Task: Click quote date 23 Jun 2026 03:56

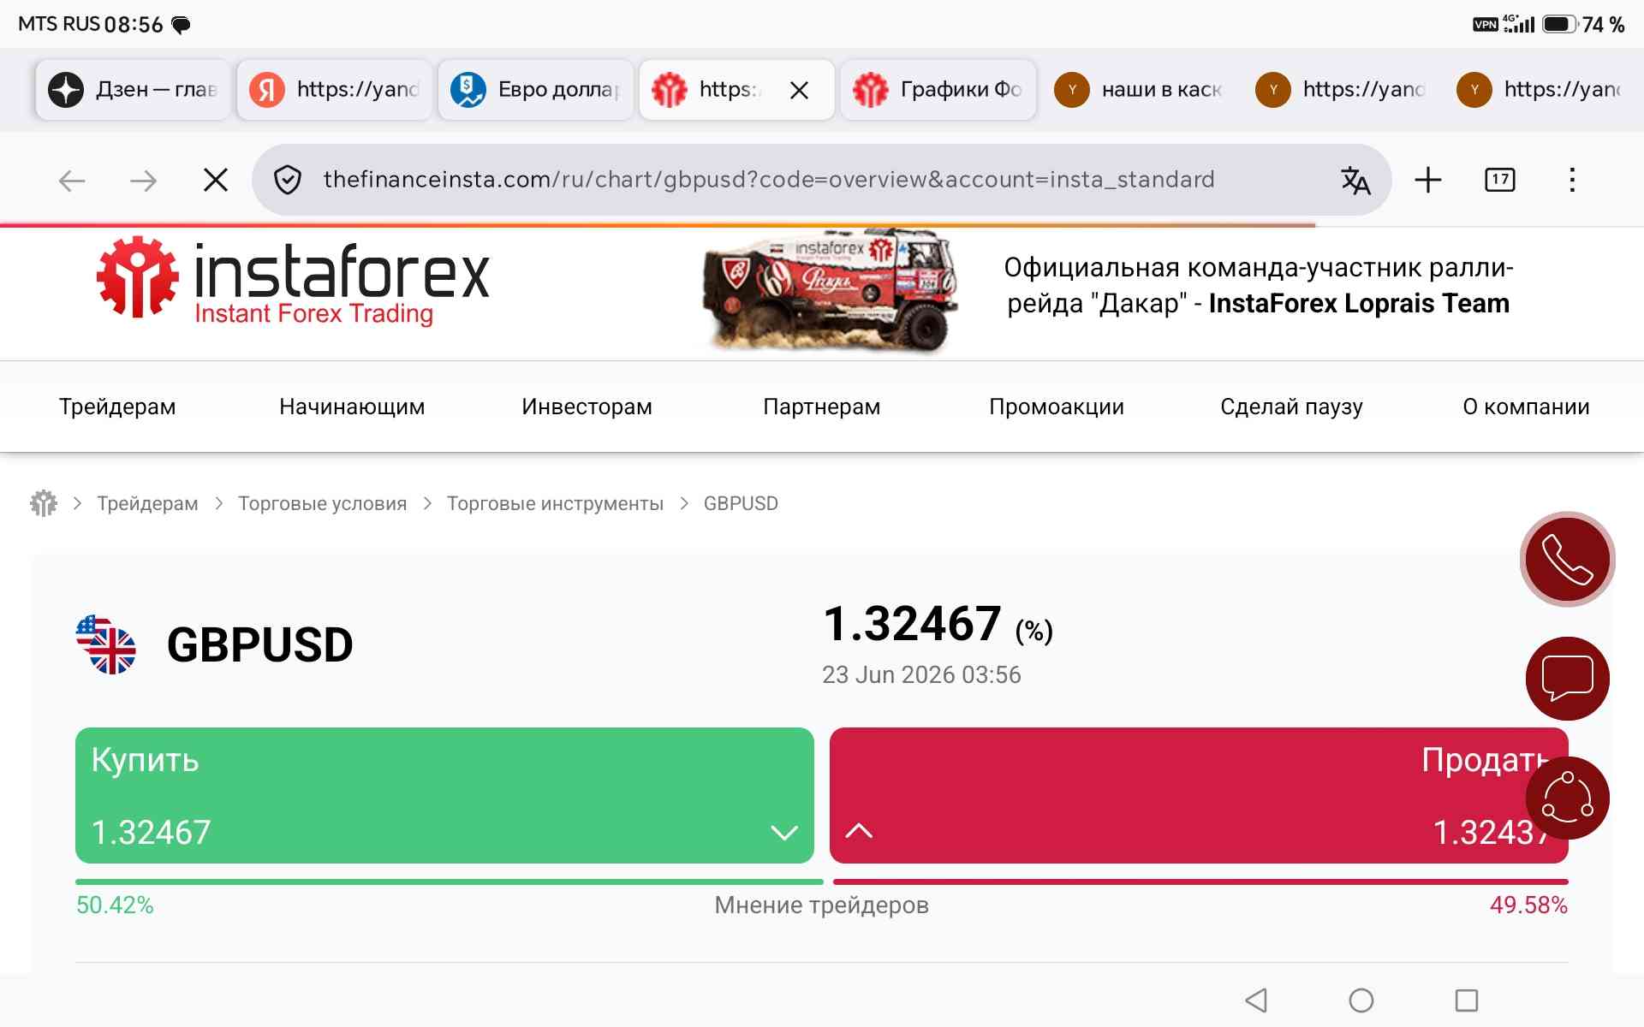Action: pos(921,675)
